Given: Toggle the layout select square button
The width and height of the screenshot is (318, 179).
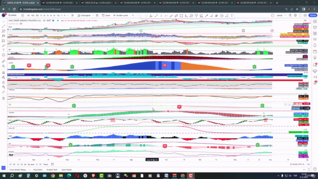Looking at the screenshot, I should tap(273, 15).
